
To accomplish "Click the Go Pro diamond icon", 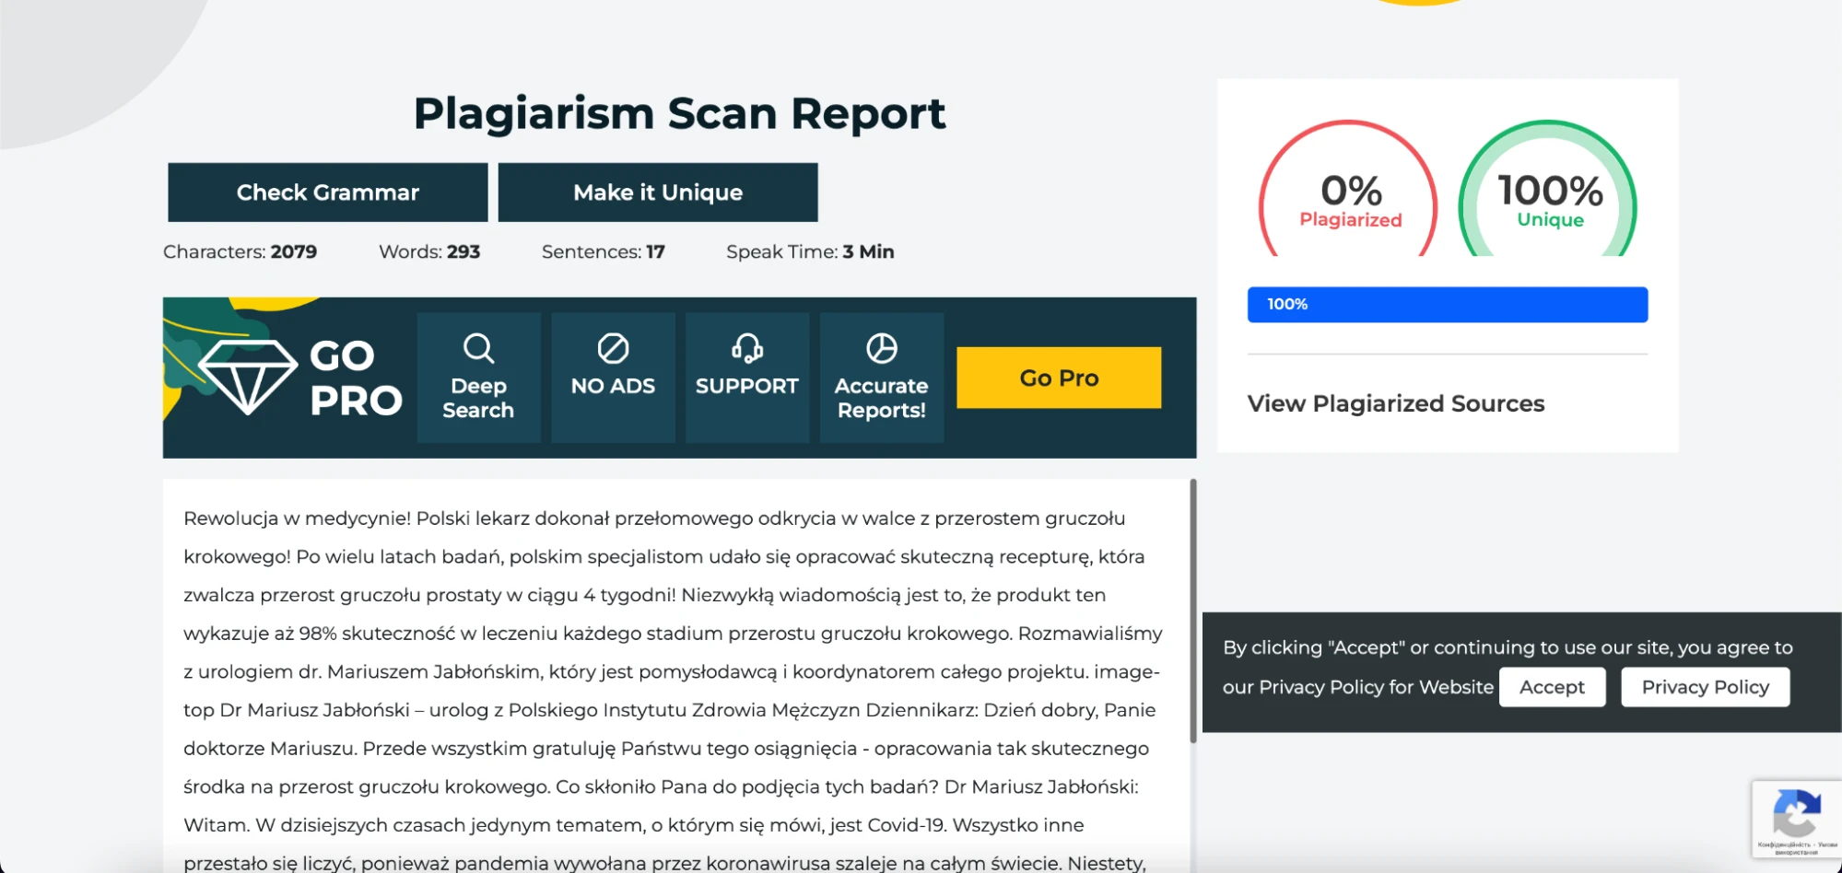I will (247, 377).
